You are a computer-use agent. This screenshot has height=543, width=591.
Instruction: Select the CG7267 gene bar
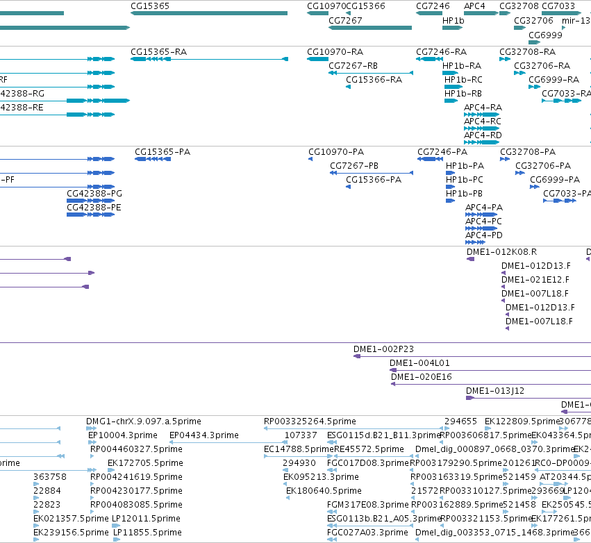(370, 28)
